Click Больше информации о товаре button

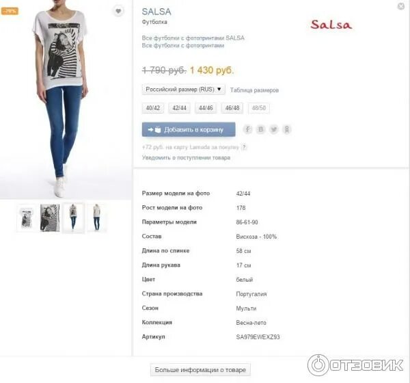tap(200, 370)
